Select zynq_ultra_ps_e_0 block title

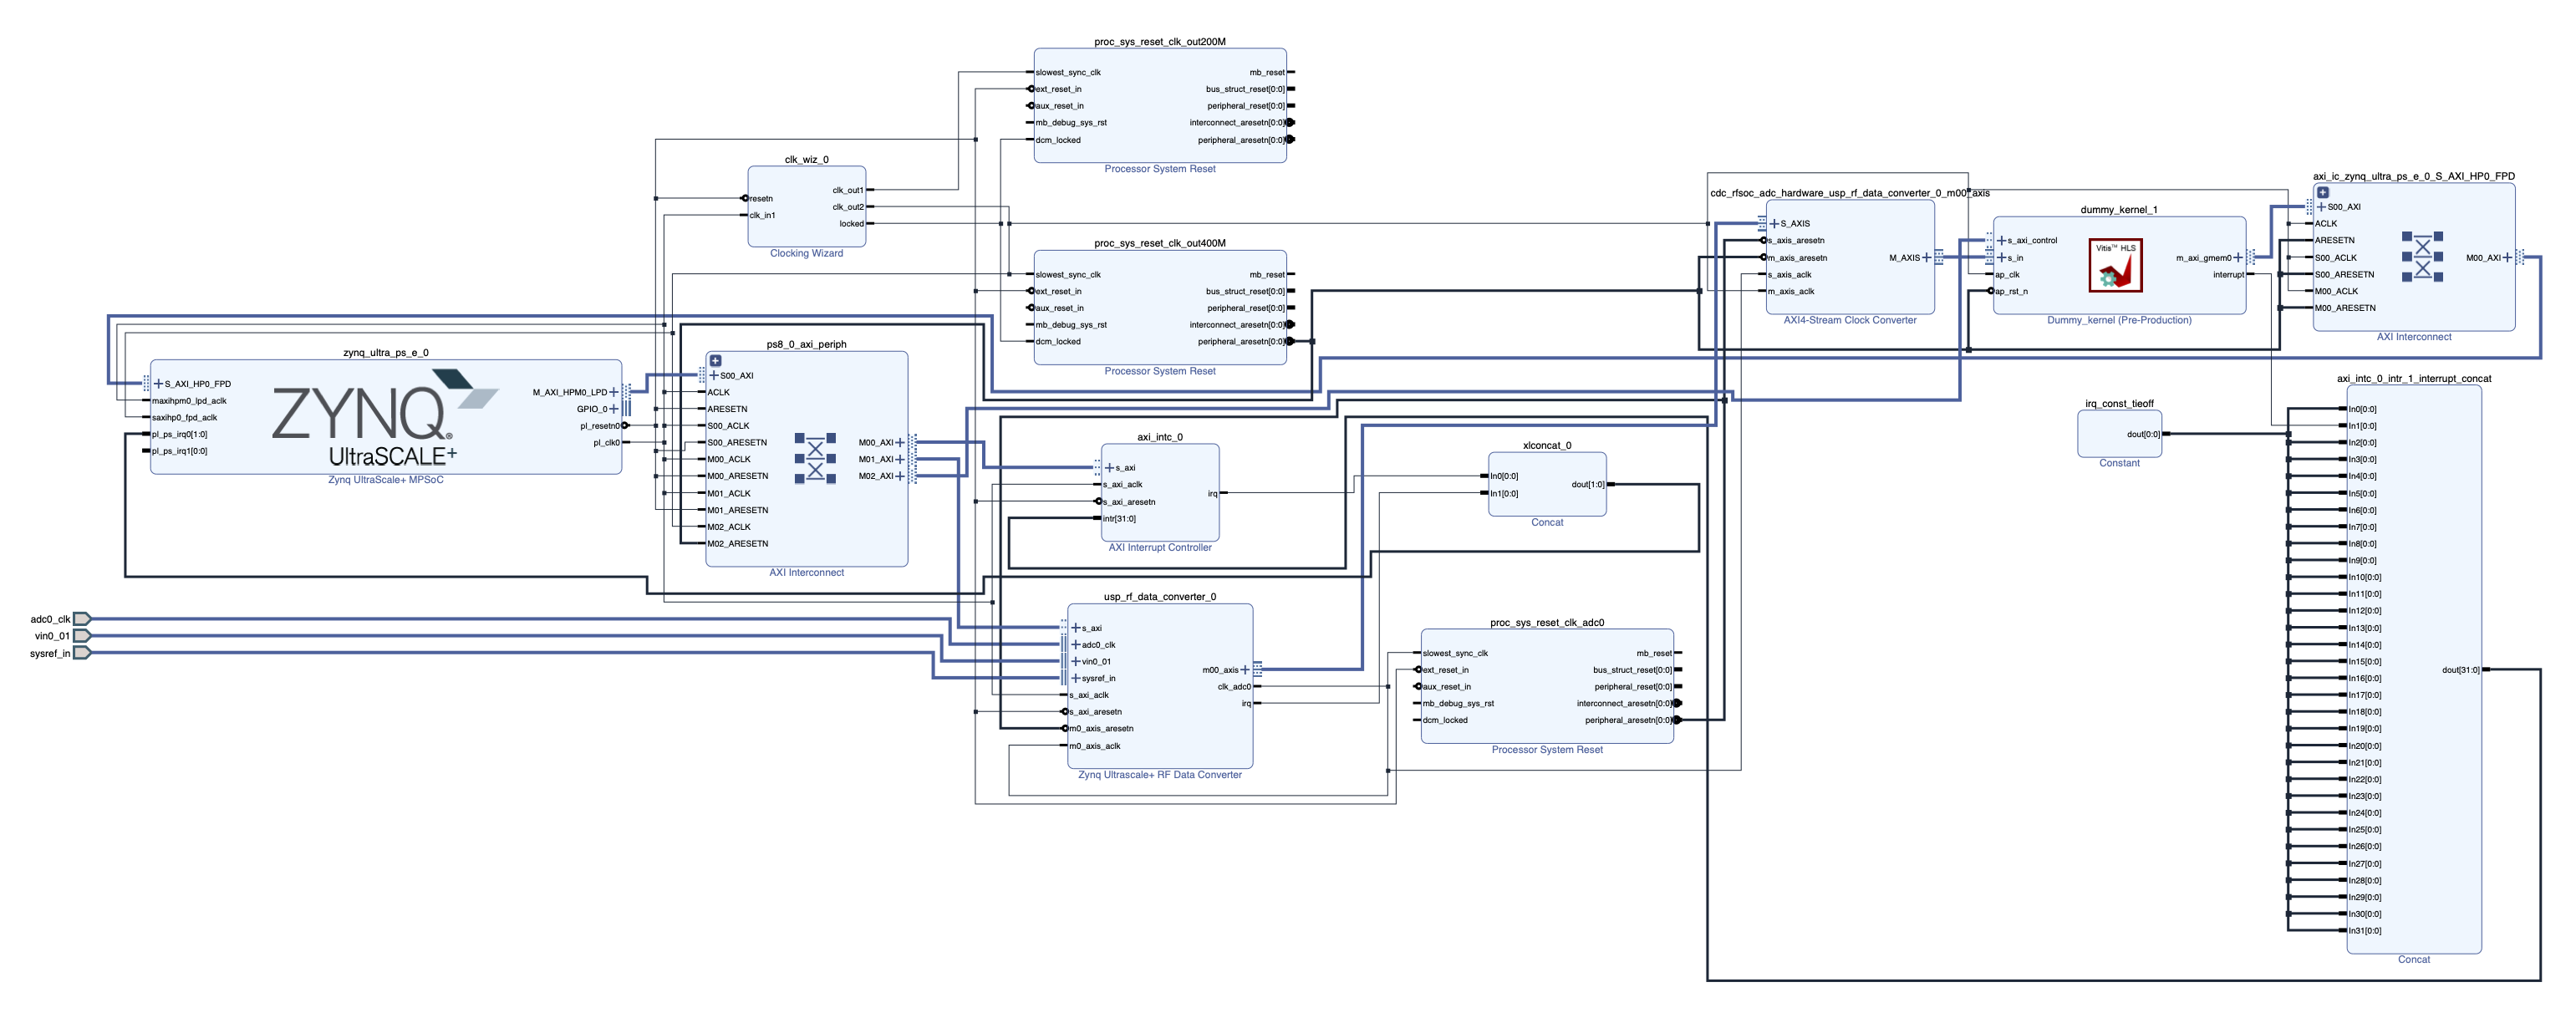[x=385, y=352]
